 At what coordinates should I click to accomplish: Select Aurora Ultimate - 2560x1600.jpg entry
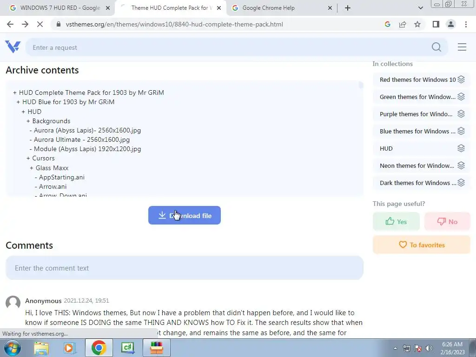[x=82, y=139]
